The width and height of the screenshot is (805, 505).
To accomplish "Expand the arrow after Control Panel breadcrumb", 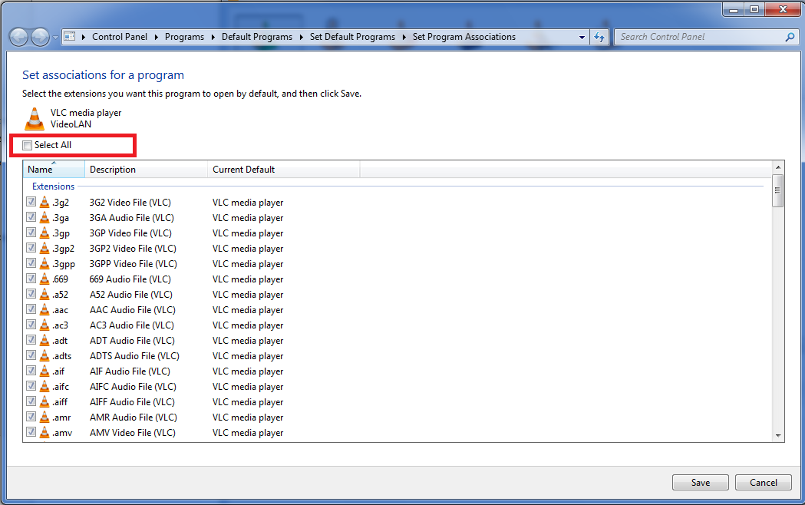I will coord(156,37).
